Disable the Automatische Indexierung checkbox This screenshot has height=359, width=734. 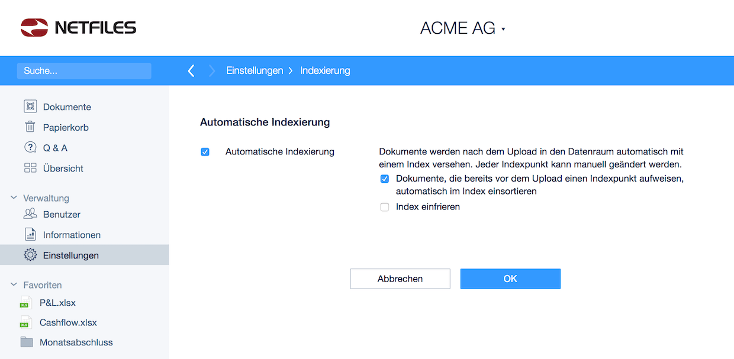point(205,152)
